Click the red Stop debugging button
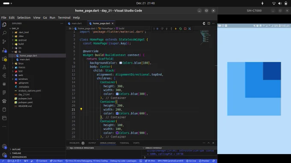291x163 pixels. [185, 29]
